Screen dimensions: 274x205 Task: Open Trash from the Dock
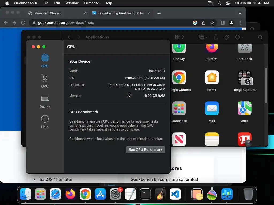coord(248,194)
